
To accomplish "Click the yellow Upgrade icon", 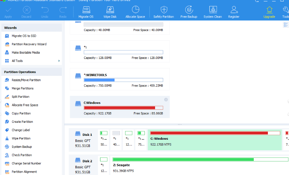I will 269,10.
